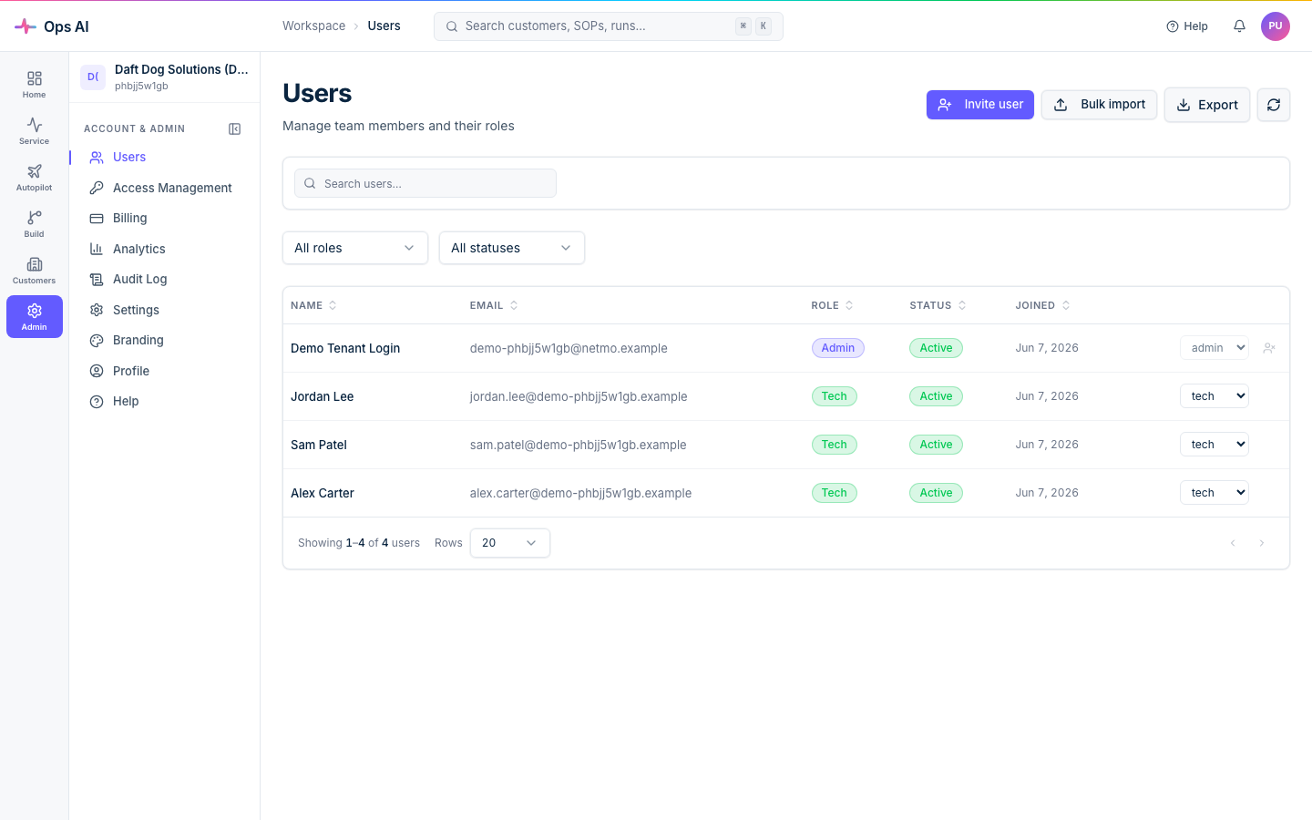Export the users list
Screen dimensions: 1312x820
coord(1207,105)
